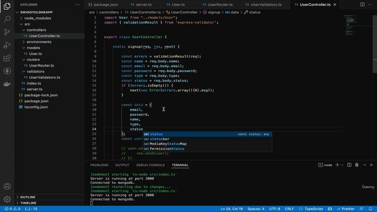Change Spaces: 4 indentation setting
The height and width of the screenshot is (212, 377).
pyautogui.click(x=256, y=209)
